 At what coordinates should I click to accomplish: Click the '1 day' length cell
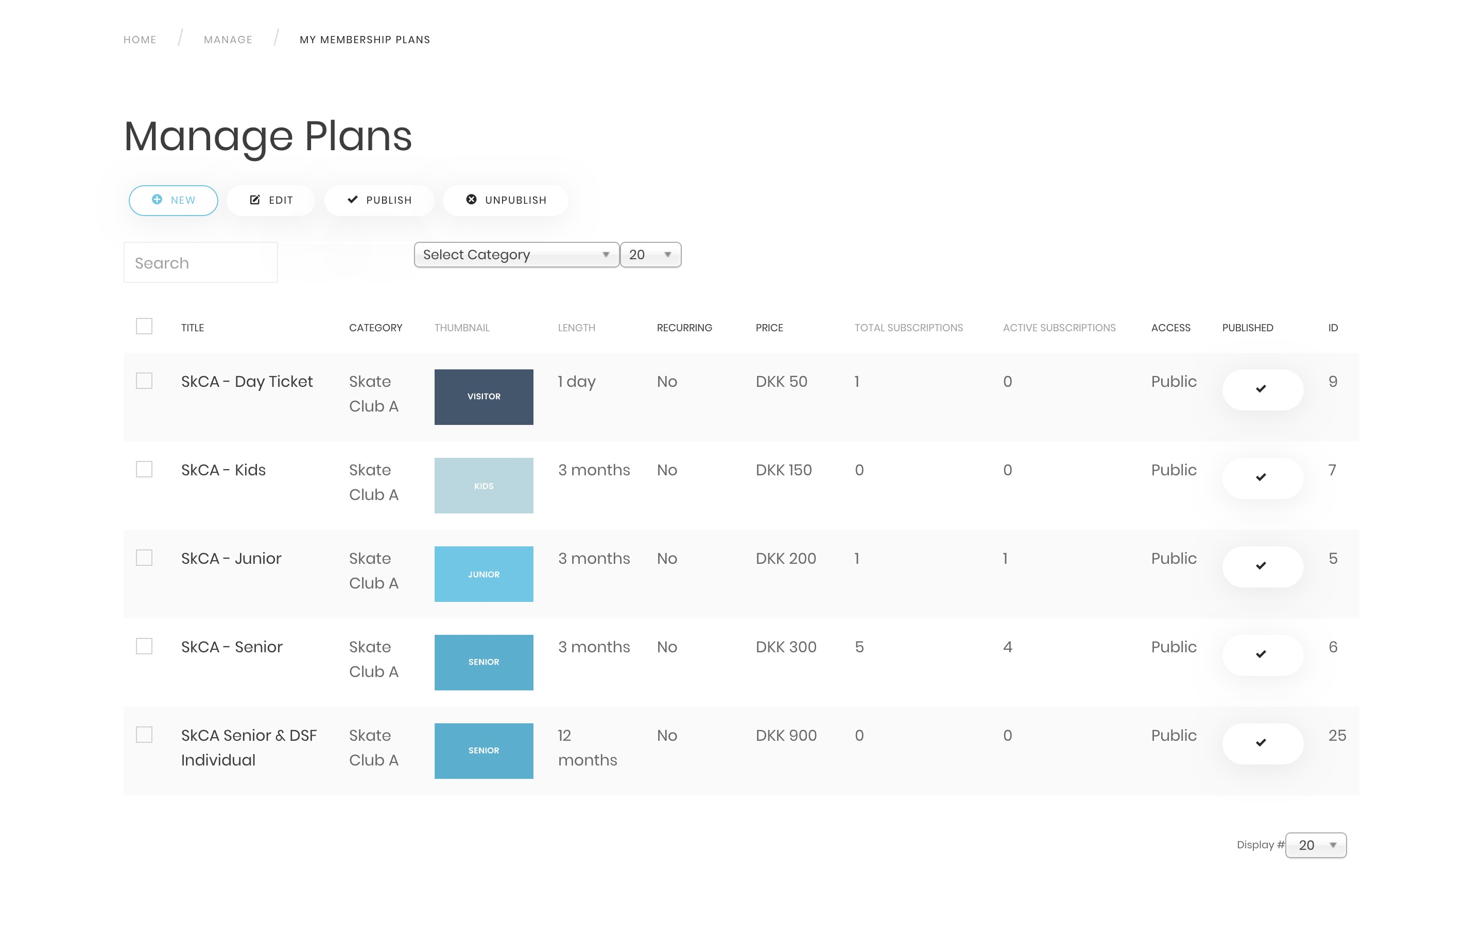coord(577,382)
